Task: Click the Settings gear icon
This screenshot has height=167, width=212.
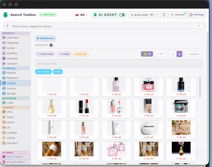Action: [x=191, y=15]
